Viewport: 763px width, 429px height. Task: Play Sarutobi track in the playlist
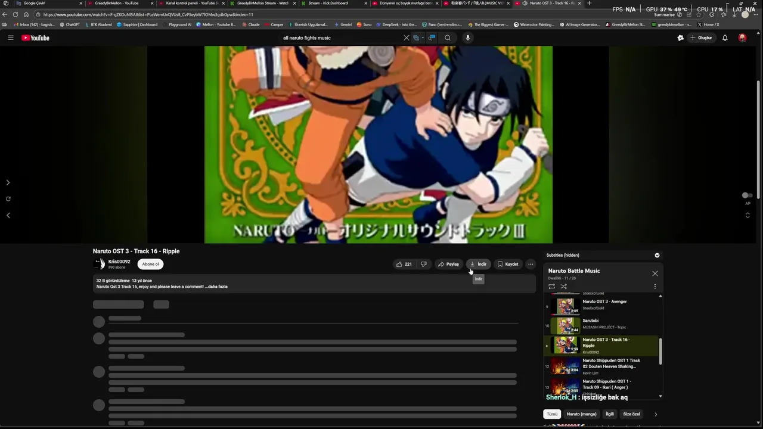coord(602,325)
